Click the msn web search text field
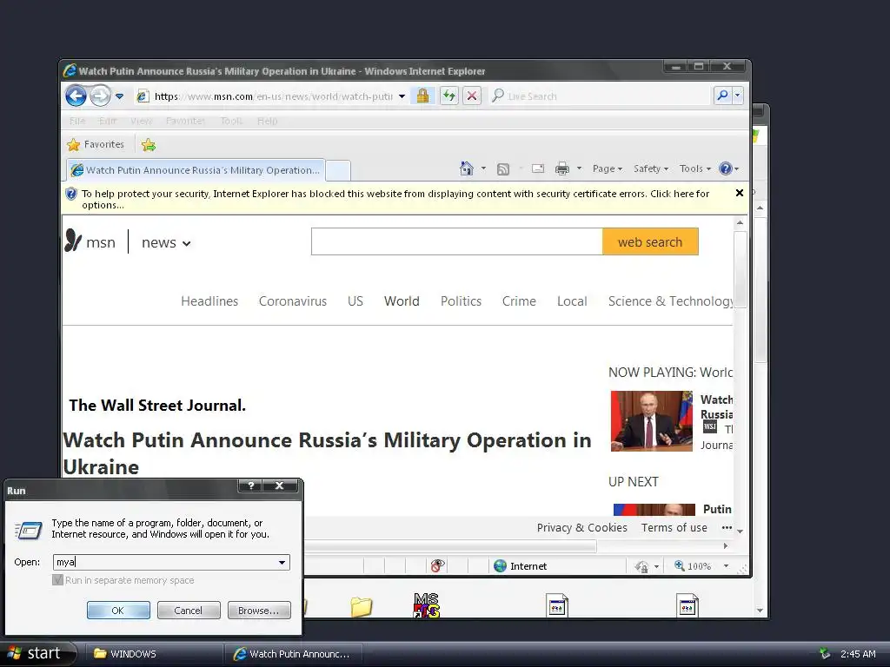 click(457, 241)
